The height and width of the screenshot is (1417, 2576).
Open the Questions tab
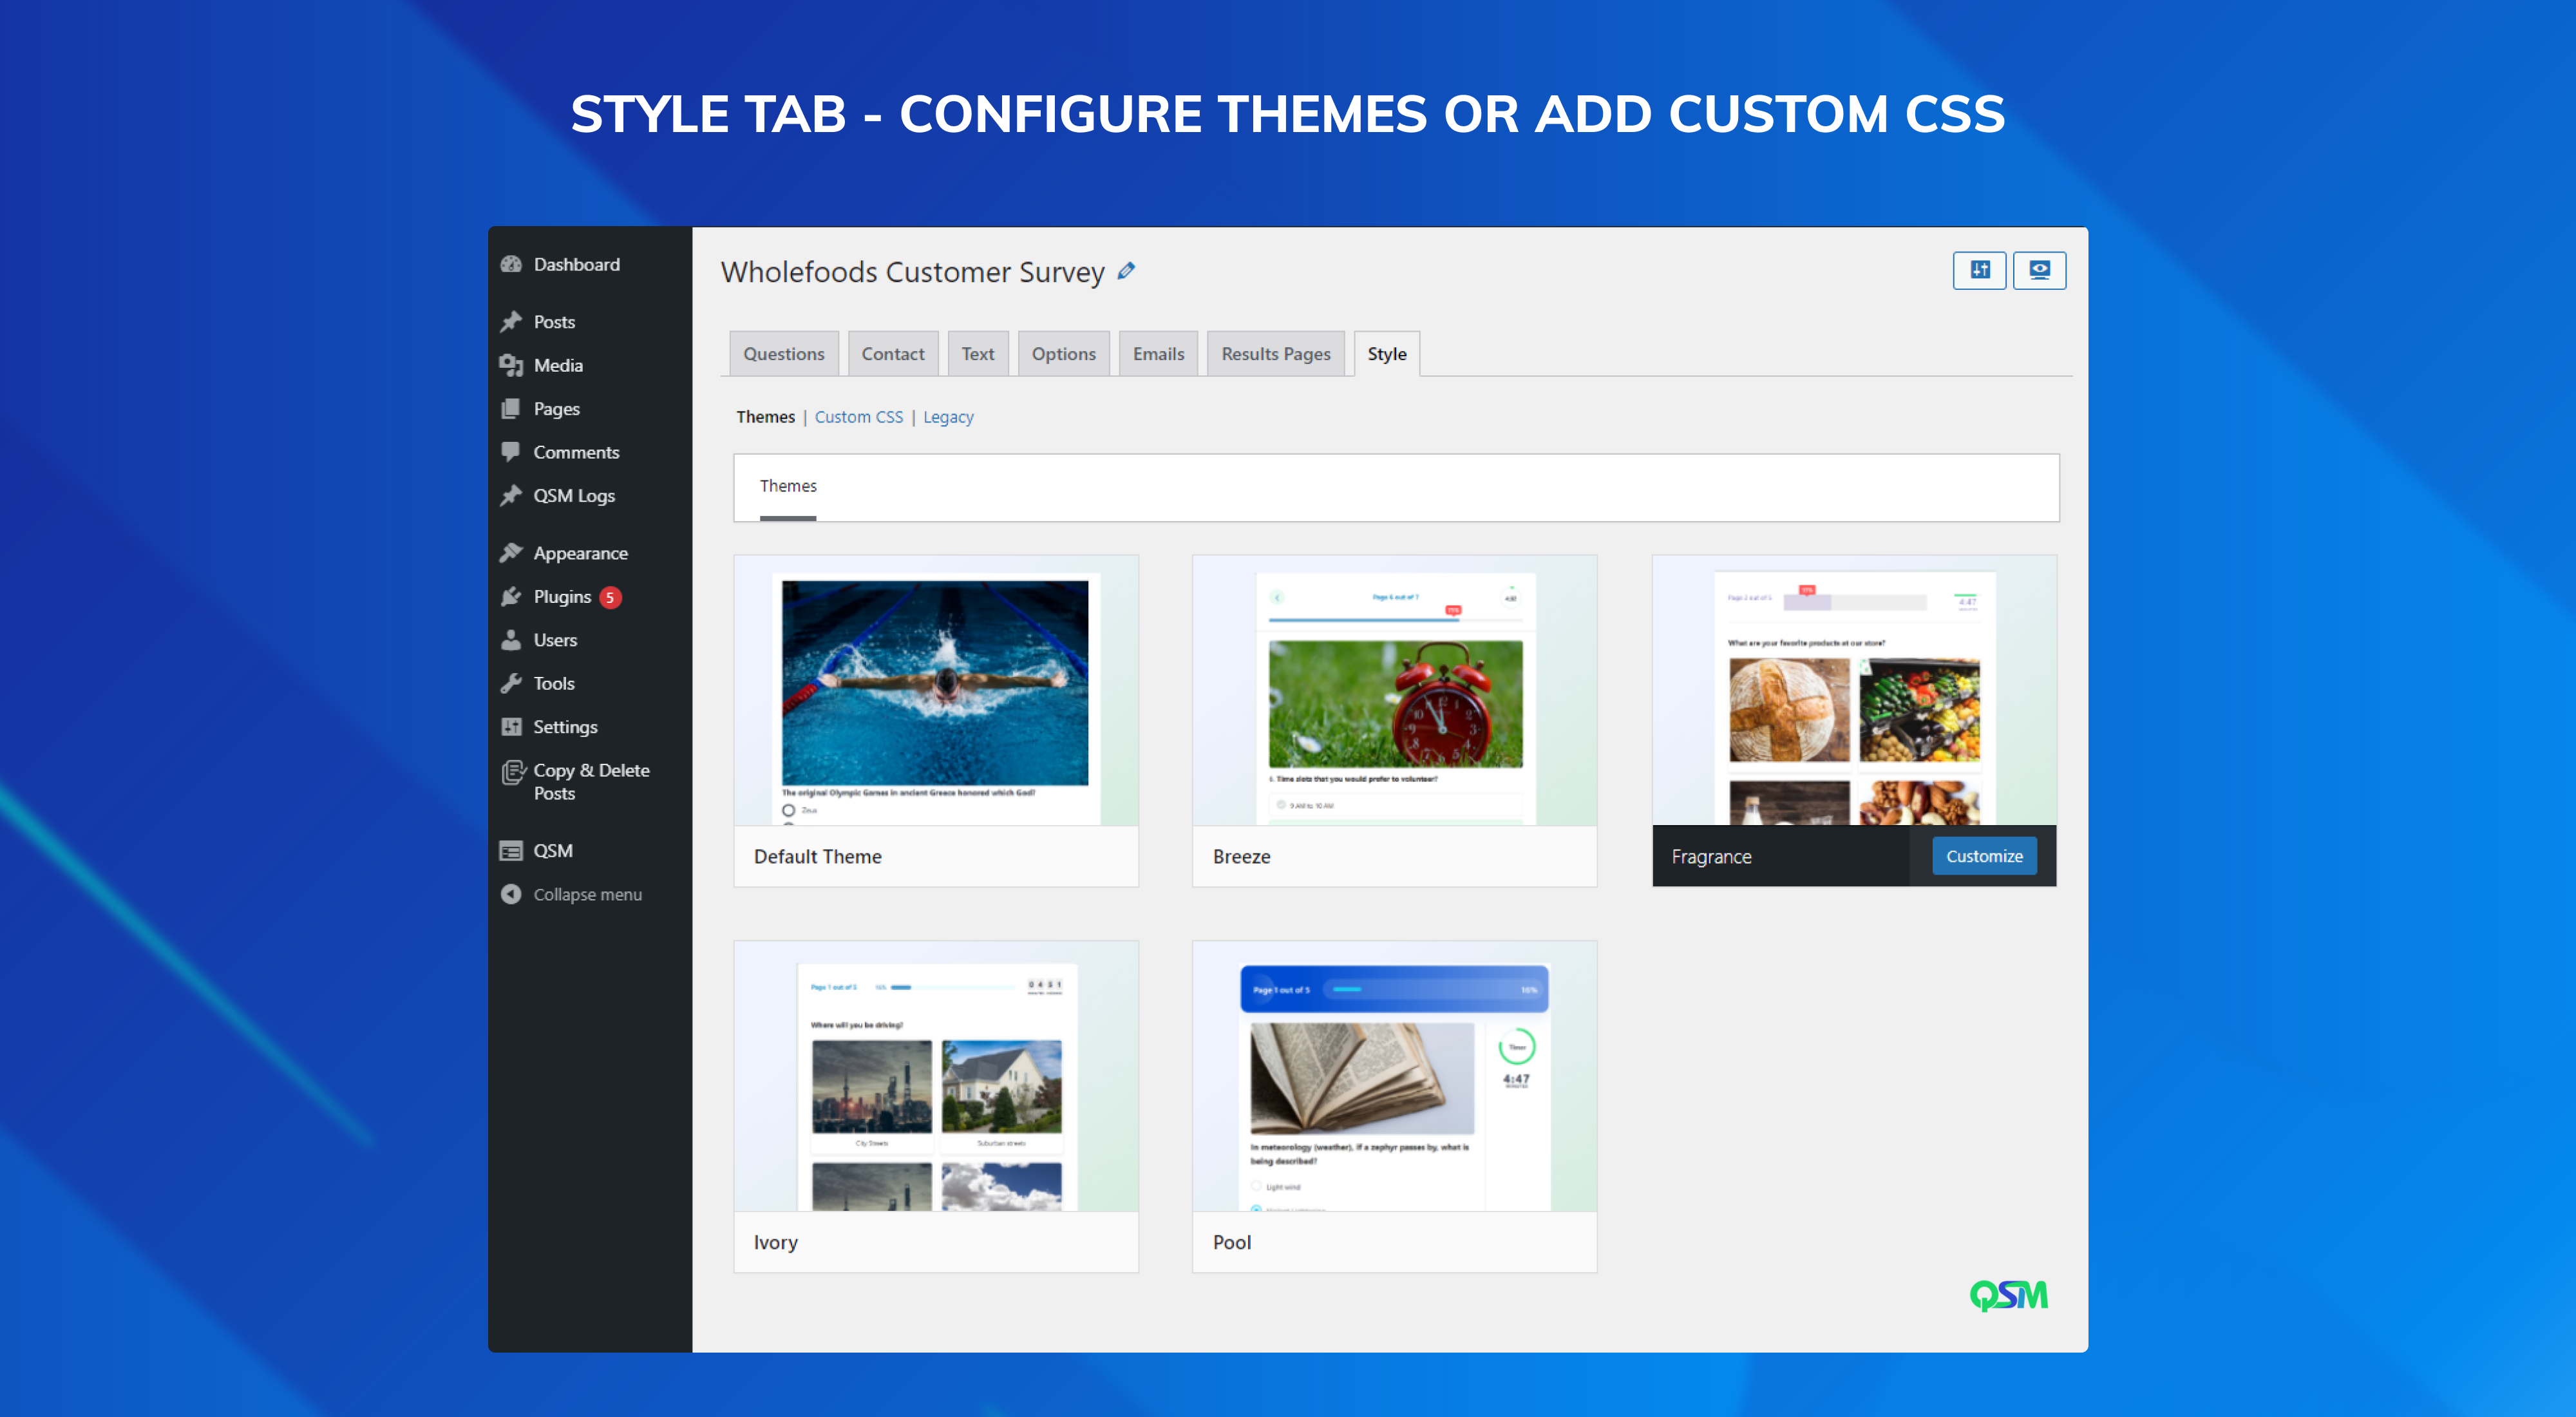click(x=784, y=354)
